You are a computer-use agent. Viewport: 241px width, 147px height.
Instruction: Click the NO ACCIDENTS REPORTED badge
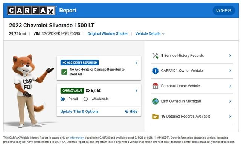coord(79,63)
